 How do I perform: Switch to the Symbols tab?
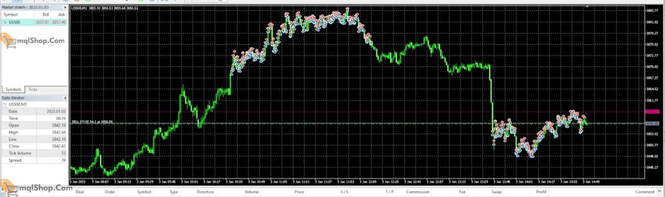tap(13, 89)
